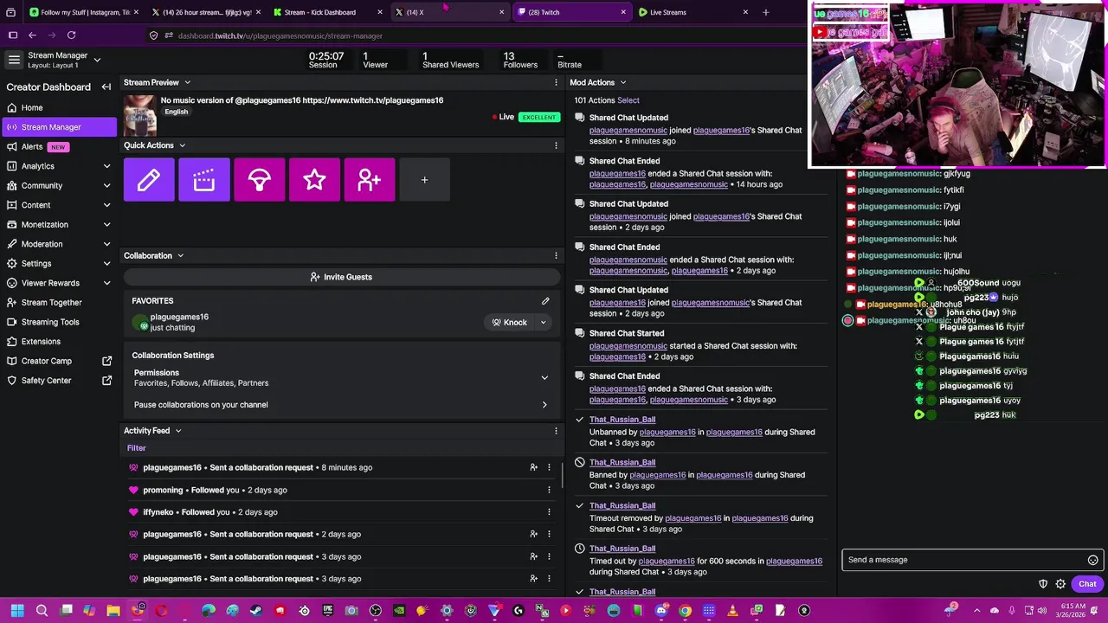Open chat settings gear icon
The image size is (1108, 623).
tap(1060, 584)
